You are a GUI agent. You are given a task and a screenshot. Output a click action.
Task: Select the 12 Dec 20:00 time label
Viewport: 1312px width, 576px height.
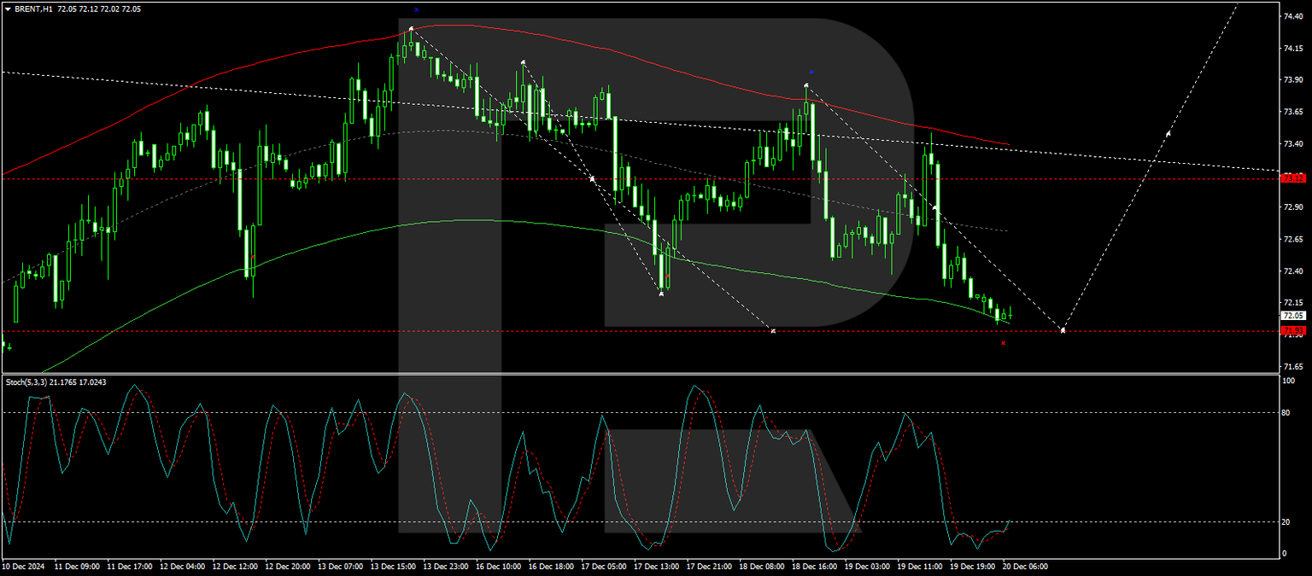[x=288, y=566]
